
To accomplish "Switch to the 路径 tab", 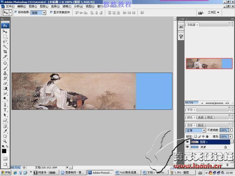I will [201, 125].
